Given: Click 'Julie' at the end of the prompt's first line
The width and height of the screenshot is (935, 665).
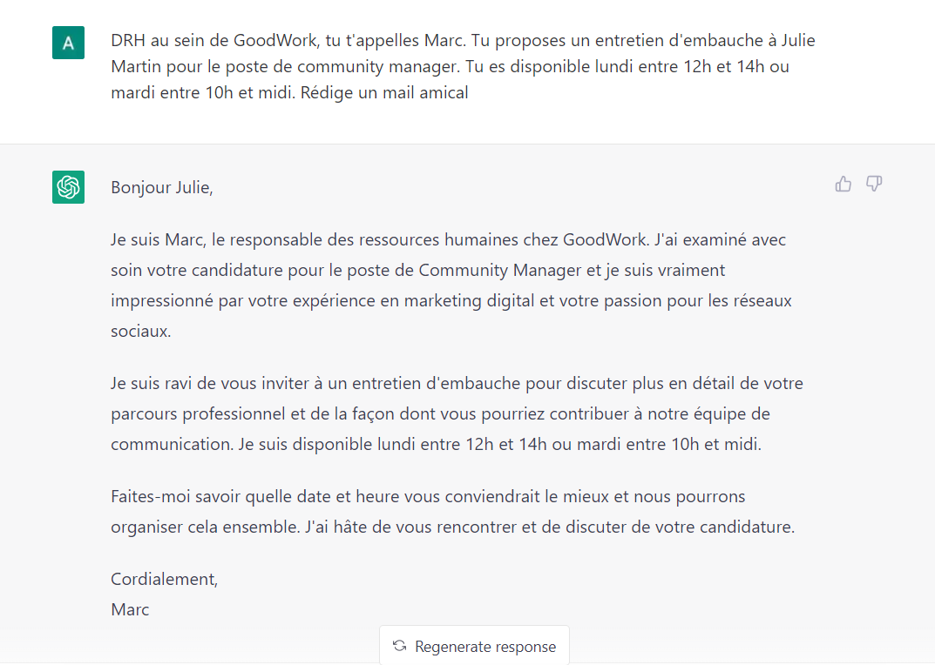Looking at the screenshot, I should pyautogui.click(x=798, y=41).
